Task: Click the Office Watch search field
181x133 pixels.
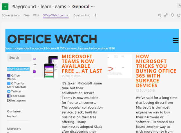Action: point(19,58)
